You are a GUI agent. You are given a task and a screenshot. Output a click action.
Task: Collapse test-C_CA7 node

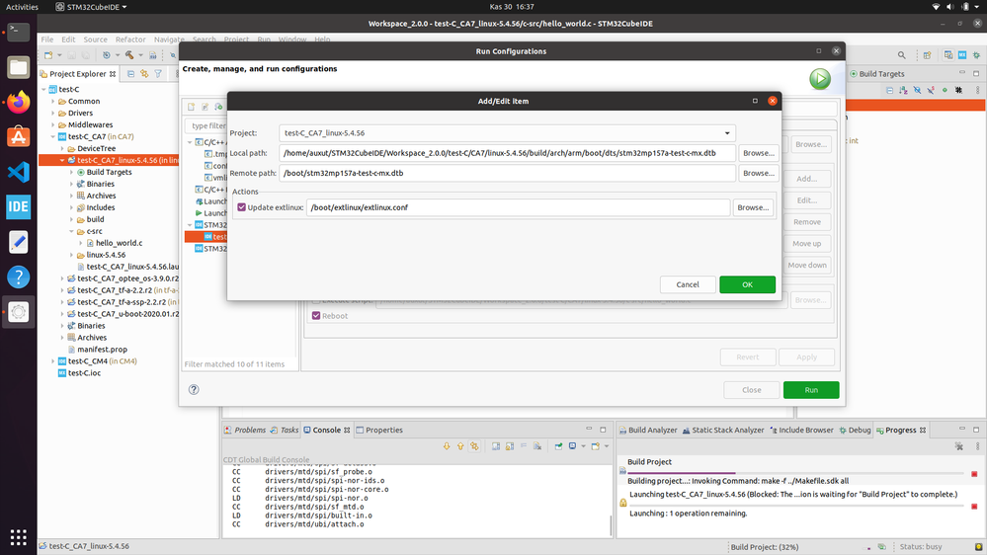click(53, 136)
